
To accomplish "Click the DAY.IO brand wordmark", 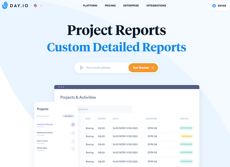I will point(19,6).
